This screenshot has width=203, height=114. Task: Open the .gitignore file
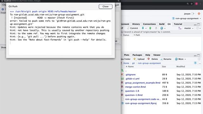[x=130, y=75]
